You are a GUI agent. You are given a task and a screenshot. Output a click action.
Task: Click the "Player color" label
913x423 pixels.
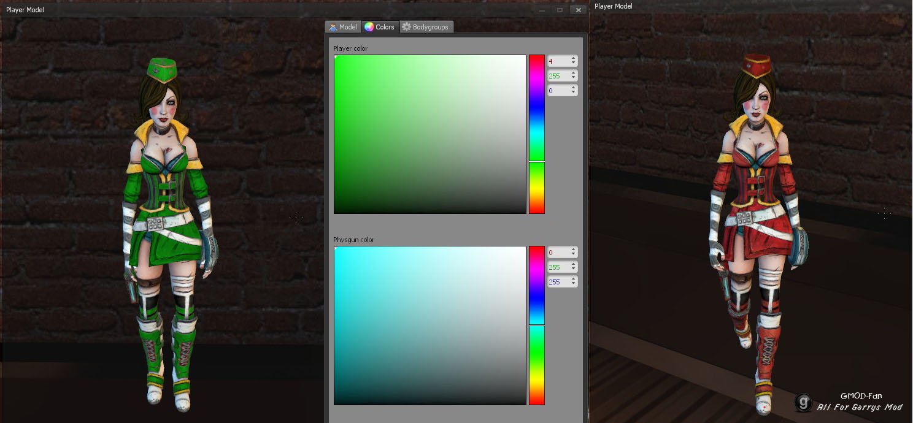350,48
